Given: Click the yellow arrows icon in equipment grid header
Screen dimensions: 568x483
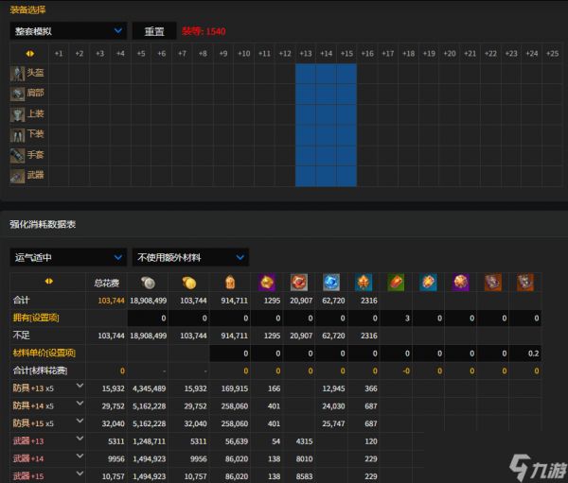Looking at the screenshot, I should 28,53.
